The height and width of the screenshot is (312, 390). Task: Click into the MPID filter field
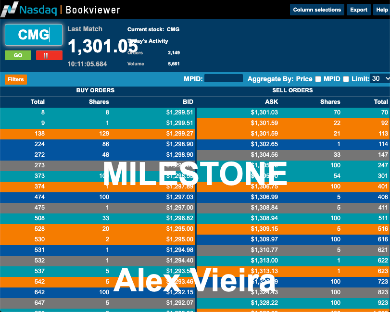click(223, 78)
